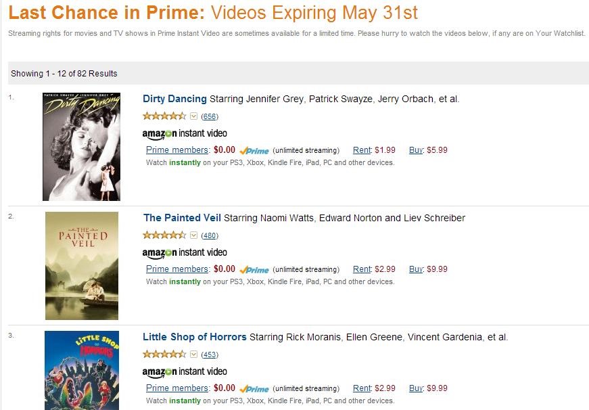Click the Prime logo in The Painted Veil row
Image resolution: width=589 pixels, height=410 pixels.
(254, 270)
